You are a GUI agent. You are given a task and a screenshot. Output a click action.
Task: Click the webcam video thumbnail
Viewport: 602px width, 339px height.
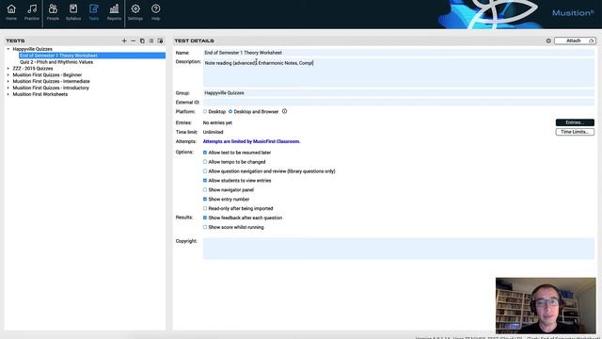pyautogui.click(x=546, y=305)
